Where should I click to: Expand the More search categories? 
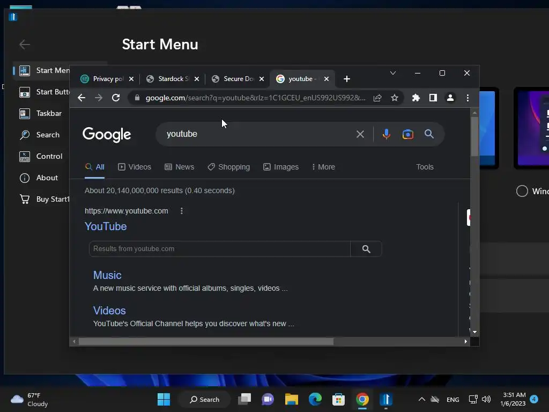[323, 167]
